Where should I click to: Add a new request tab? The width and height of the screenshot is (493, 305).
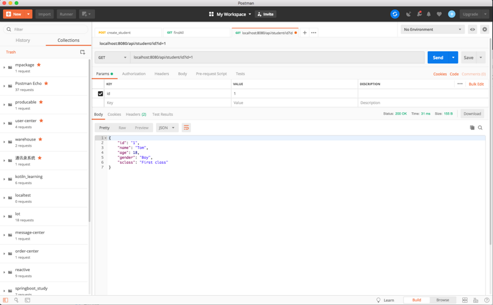[304, 33]
